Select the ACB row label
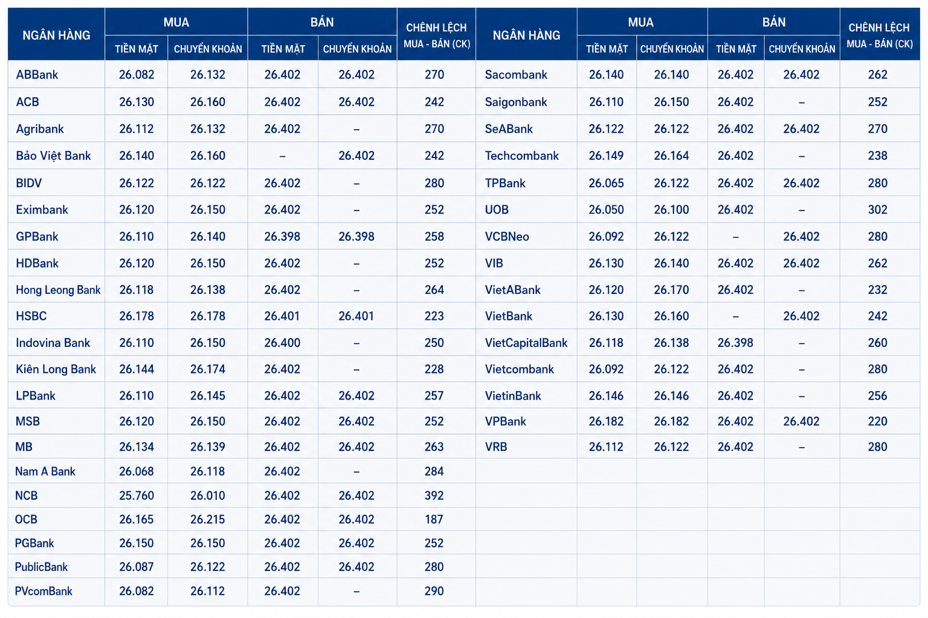This screenshot has width=928, height=618. 27,102
